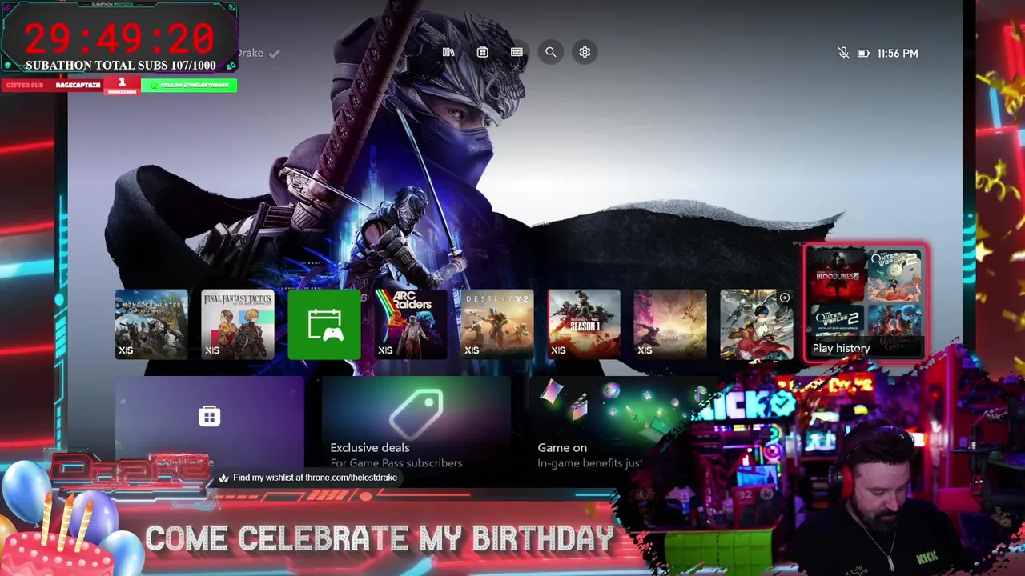The height and width of the screenshot is (576, 1025).
Task: Launch the Destiny 2 game tile
Action: (497, 324)
